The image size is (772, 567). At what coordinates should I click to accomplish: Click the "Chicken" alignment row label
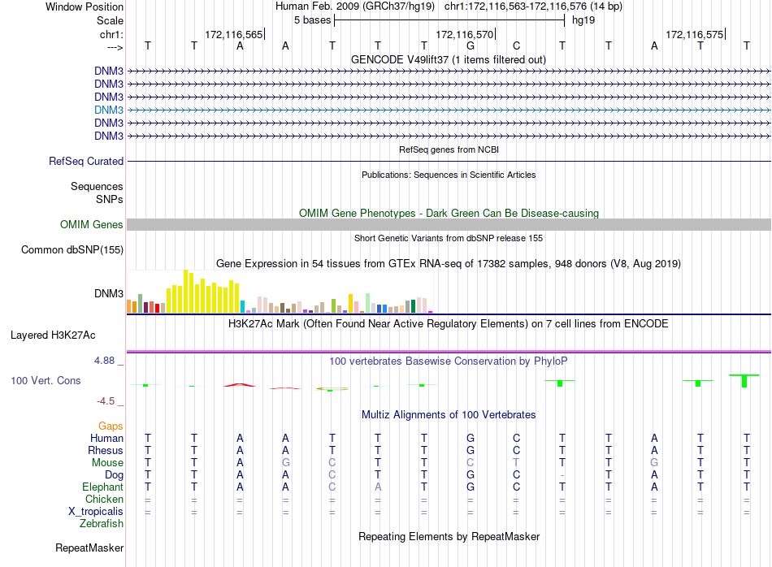(104, 499)
